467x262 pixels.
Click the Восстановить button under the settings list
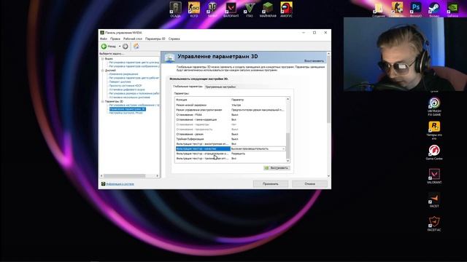click(277, 168)
